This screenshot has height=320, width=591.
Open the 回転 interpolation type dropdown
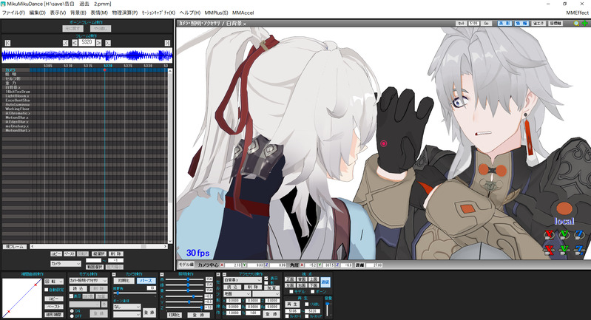tap(54, 282)
